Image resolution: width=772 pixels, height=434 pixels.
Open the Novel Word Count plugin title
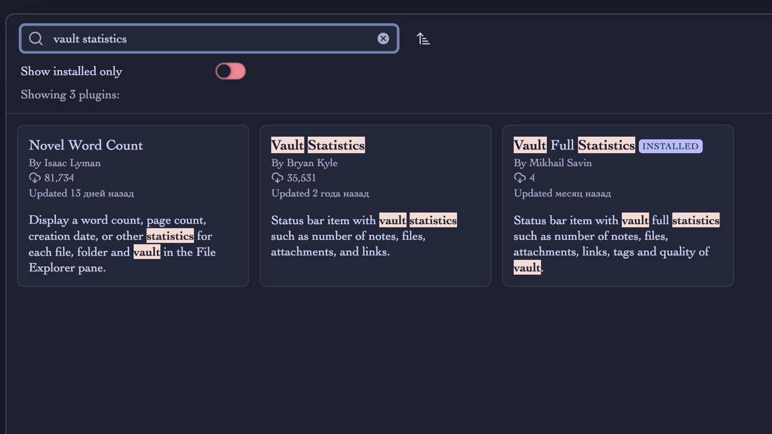click(x=86, y=145)
